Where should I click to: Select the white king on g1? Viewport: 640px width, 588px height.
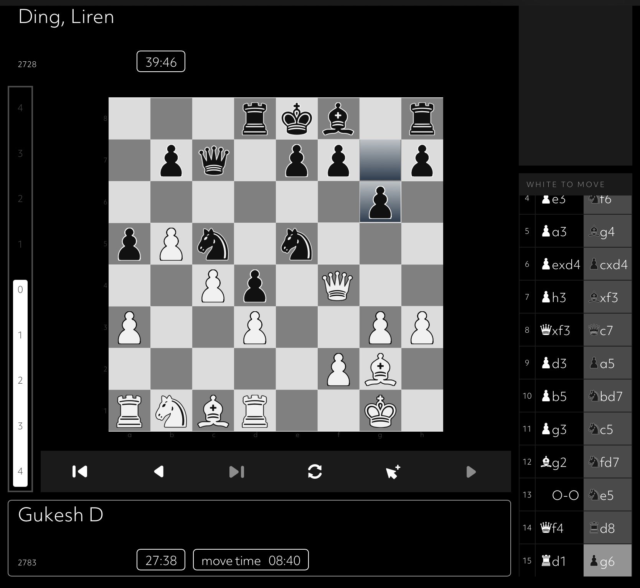pyautogui.click(x=380, y=411)
